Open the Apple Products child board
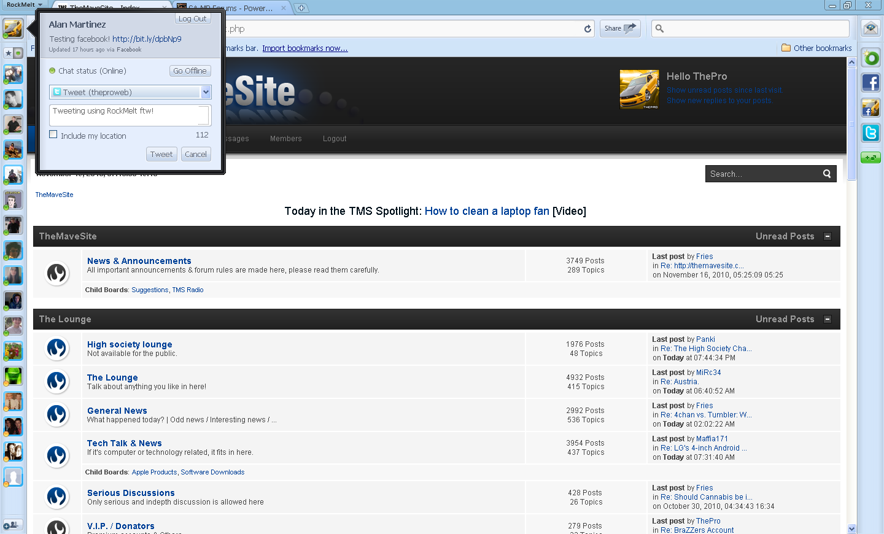Viewport: 884px width, 534px height. (154, 472)
